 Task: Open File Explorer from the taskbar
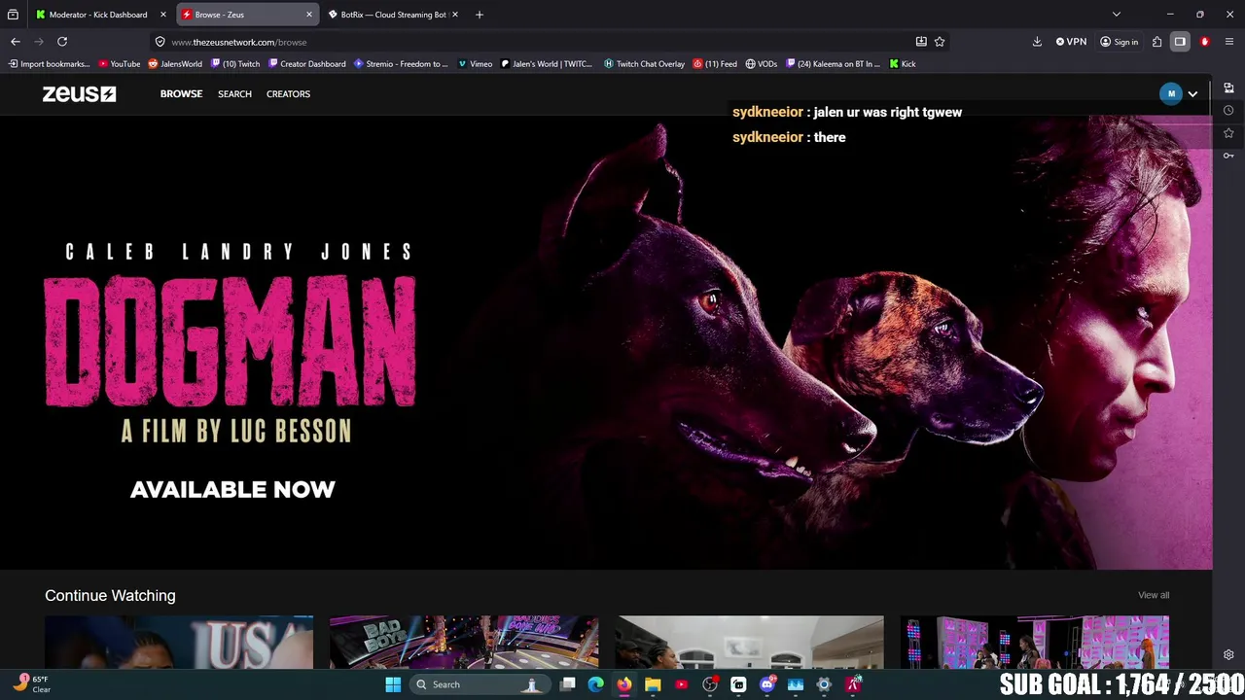653,684
